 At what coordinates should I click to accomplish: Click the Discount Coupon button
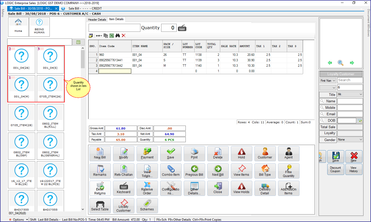click(x=336, y=169)
